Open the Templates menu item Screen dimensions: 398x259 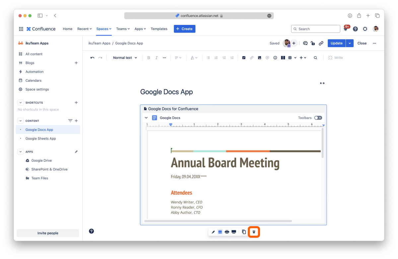(159, 29)
